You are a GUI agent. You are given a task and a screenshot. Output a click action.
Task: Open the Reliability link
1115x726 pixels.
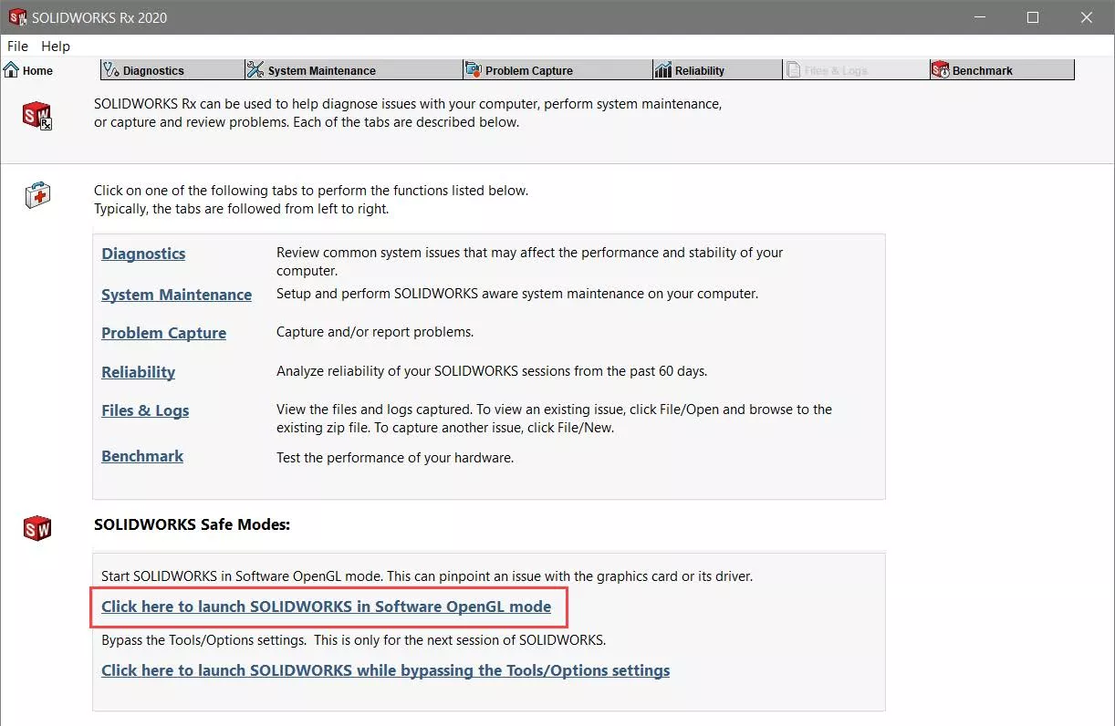click(x=138, y=372)
